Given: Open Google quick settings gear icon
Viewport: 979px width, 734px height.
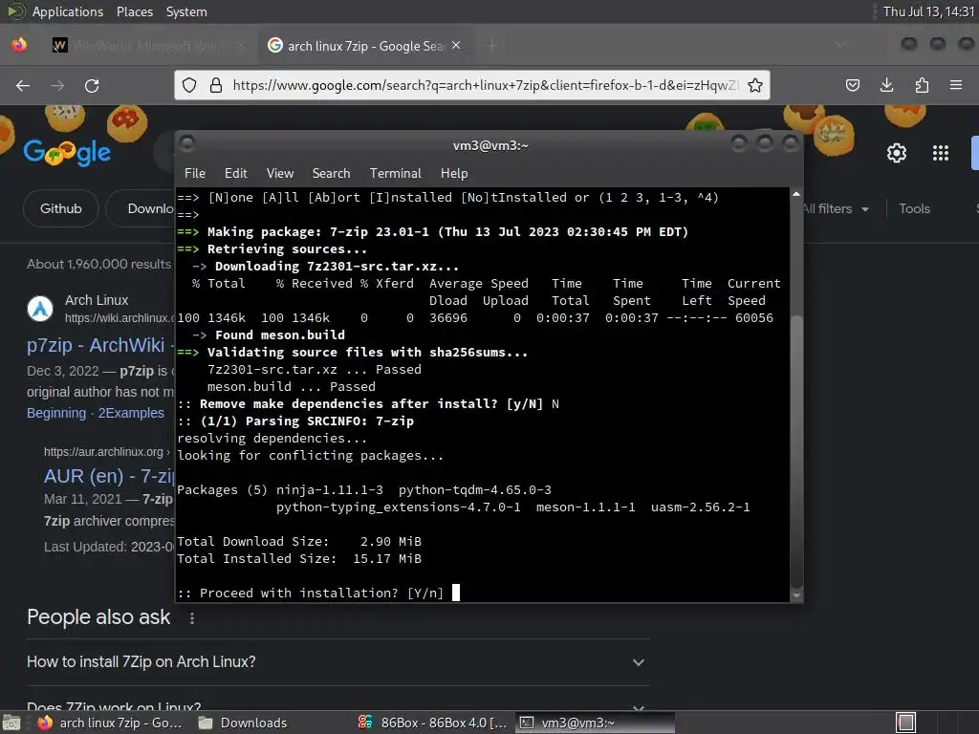Looking at the screenshot, I should click(897, 153).
